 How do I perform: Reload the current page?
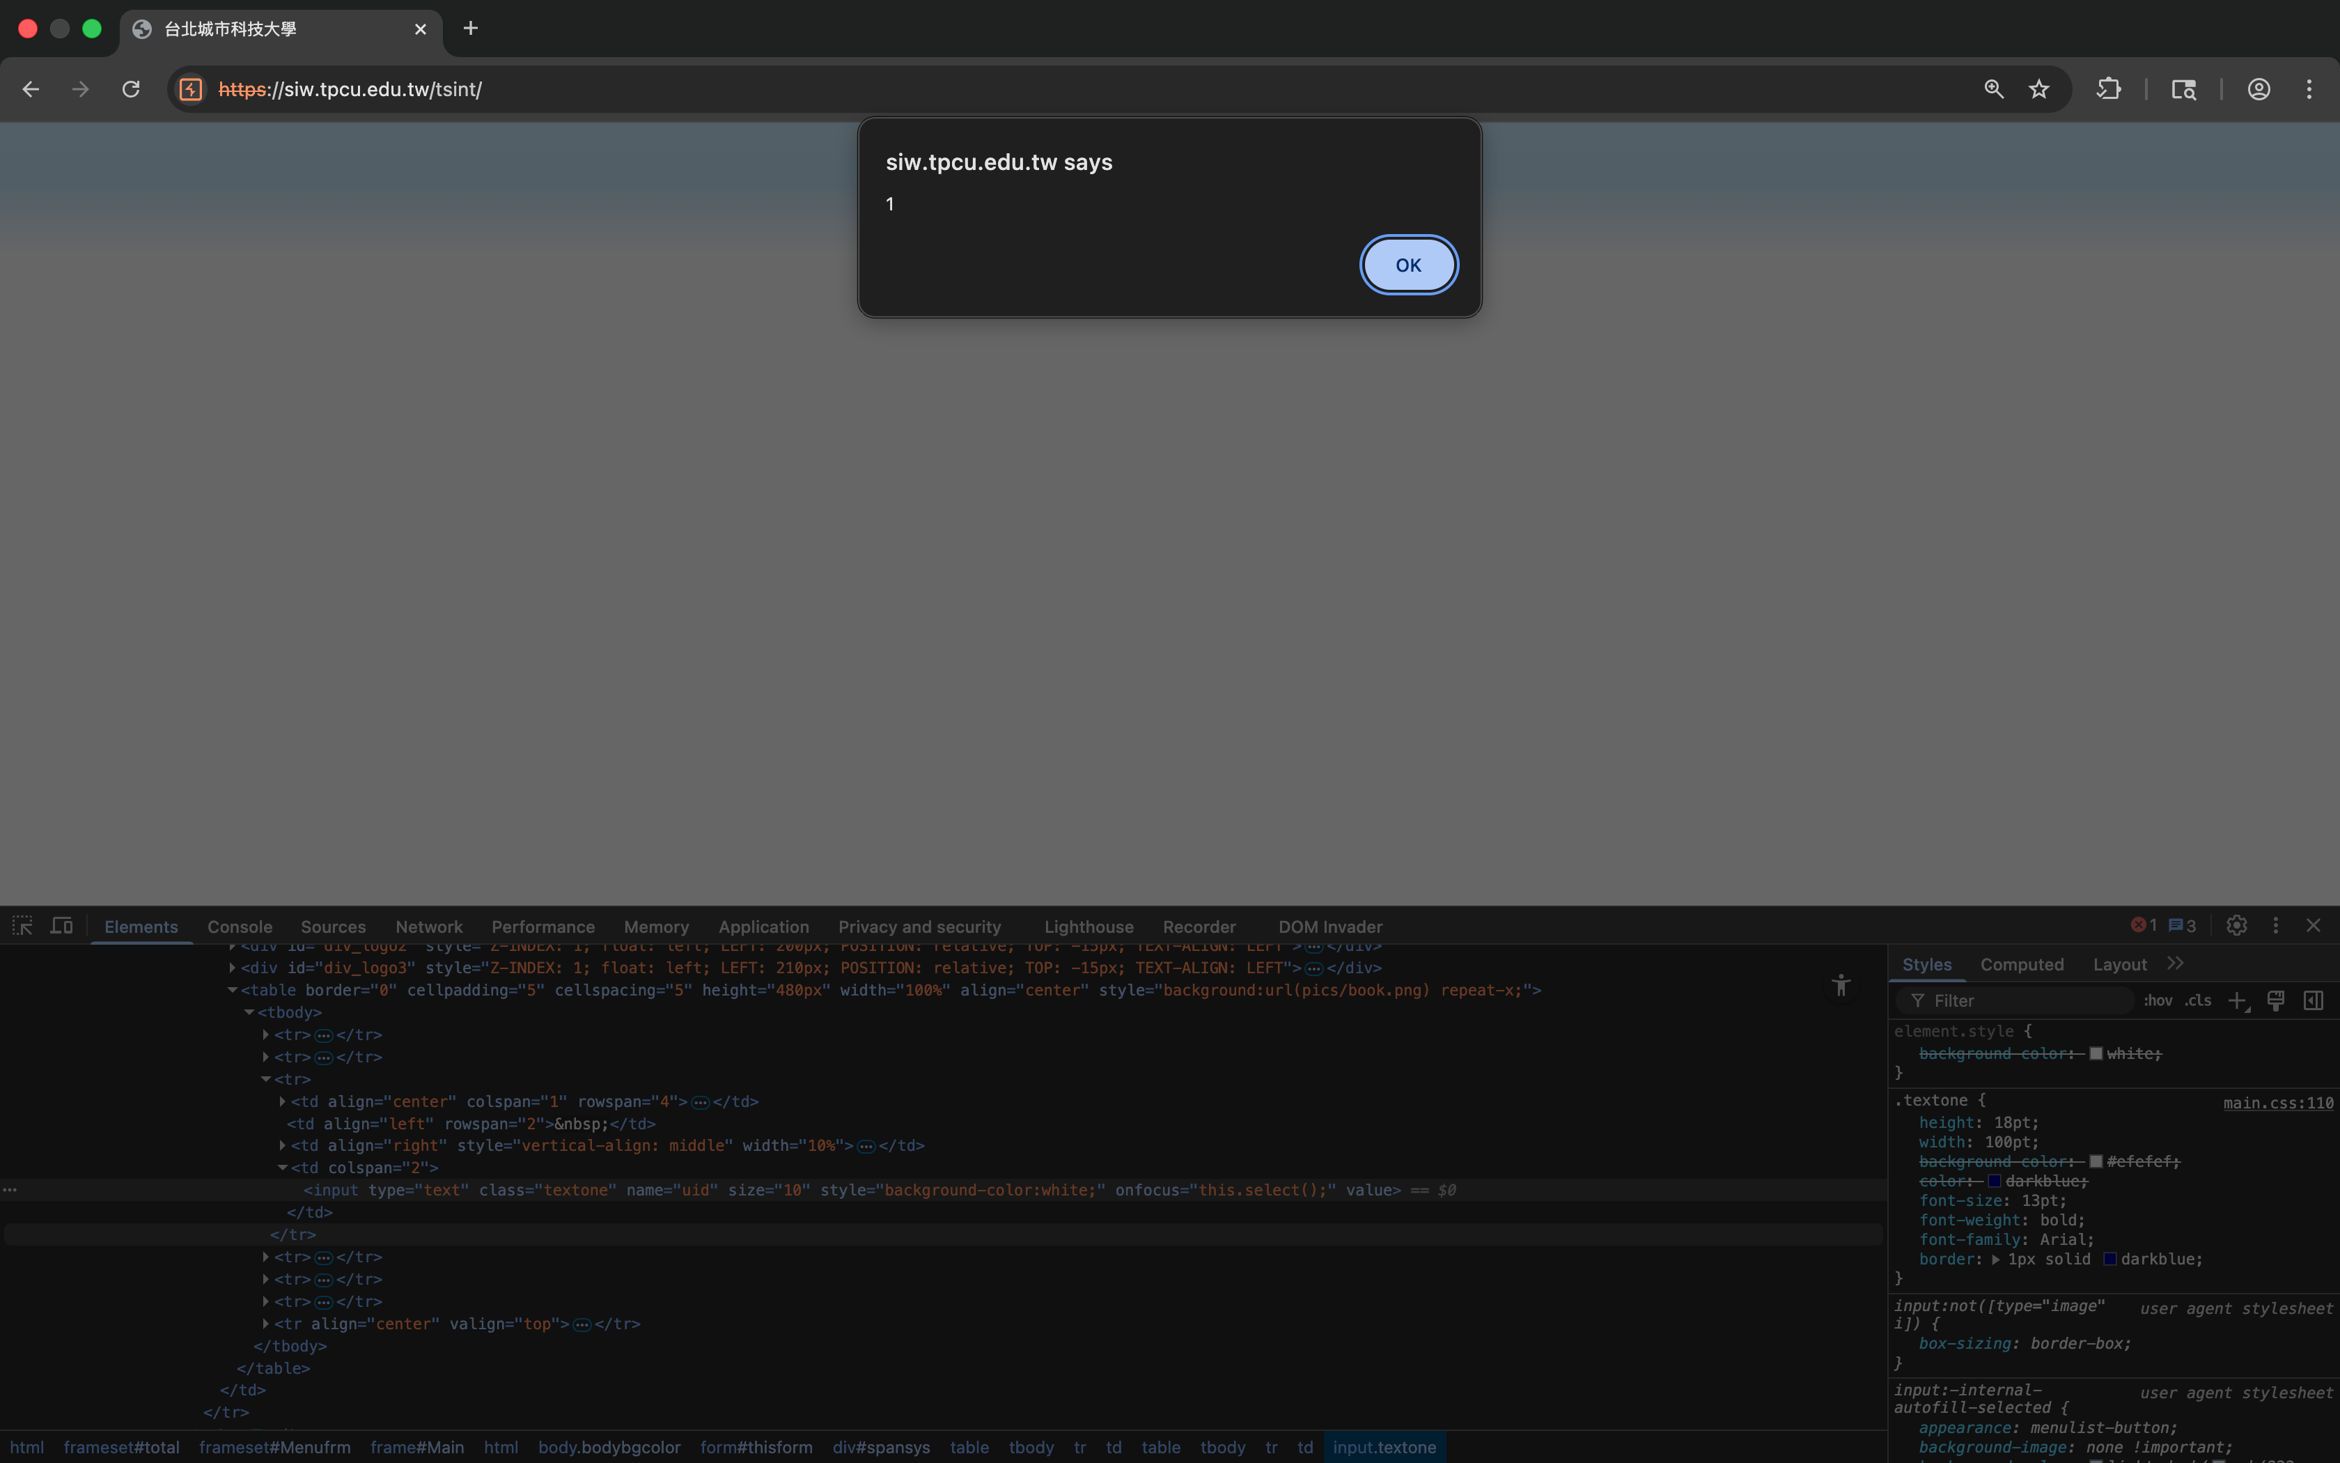132,89
